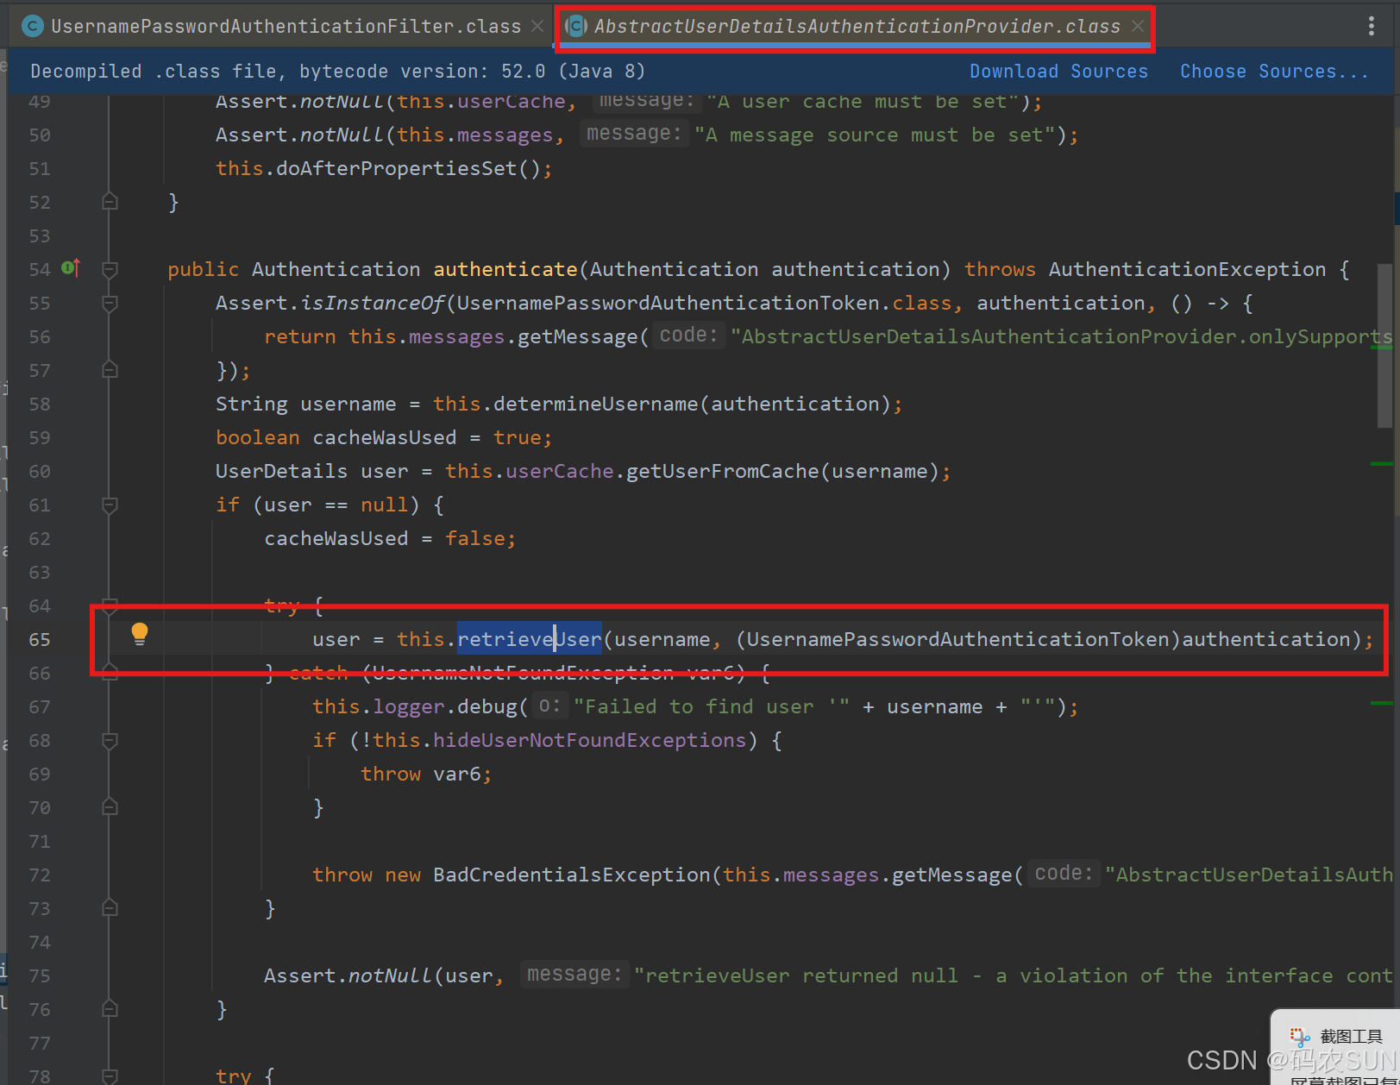Collapse the authenticate method at line 54
This screenshot has width=1400, height=1085.
(110, 269)
